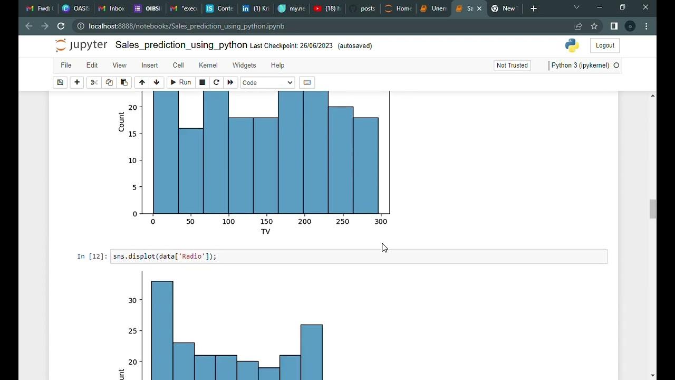The width and height of the screenshot is (675, 380).
Task: Open the tab search dropdown arrow
Action: click(x=576, y=8)
